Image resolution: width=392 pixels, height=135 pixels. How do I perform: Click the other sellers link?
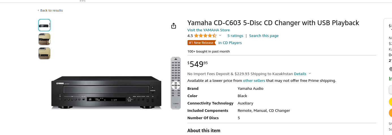coord(254,80)
